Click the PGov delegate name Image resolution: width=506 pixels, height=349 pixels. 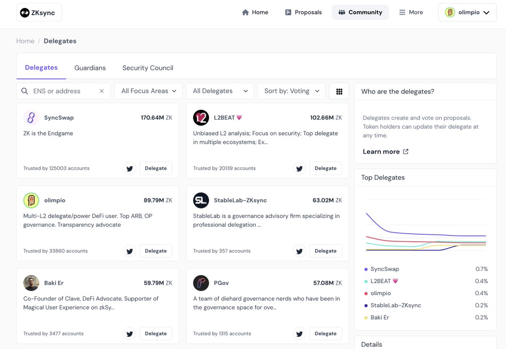[221, 283]
